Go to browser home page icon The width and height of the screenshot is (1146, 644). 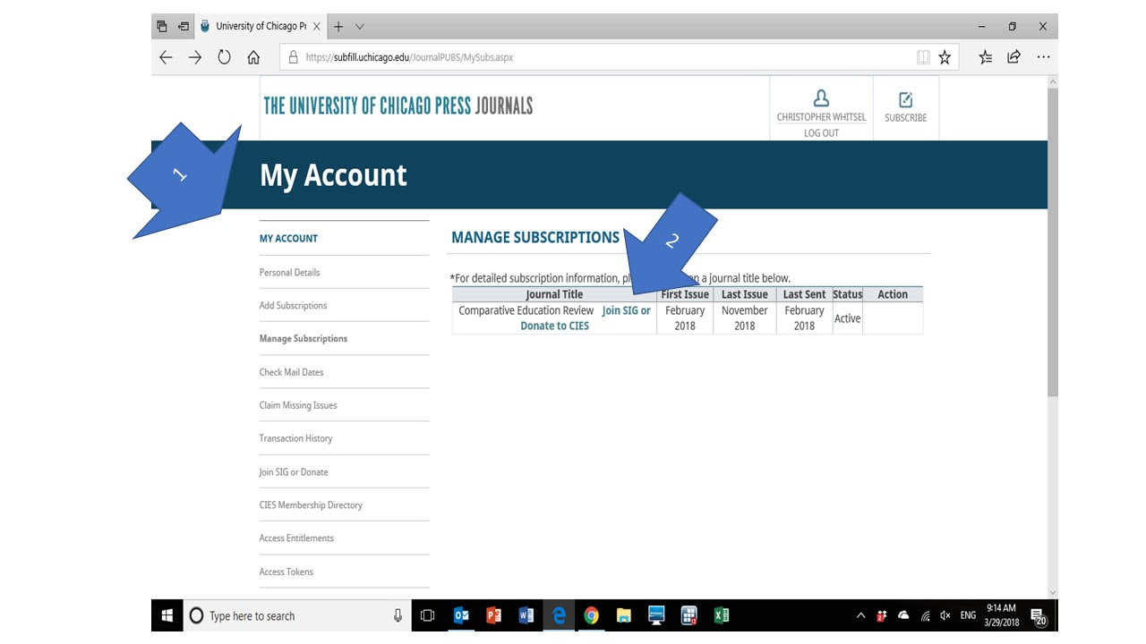coord(253,57)
